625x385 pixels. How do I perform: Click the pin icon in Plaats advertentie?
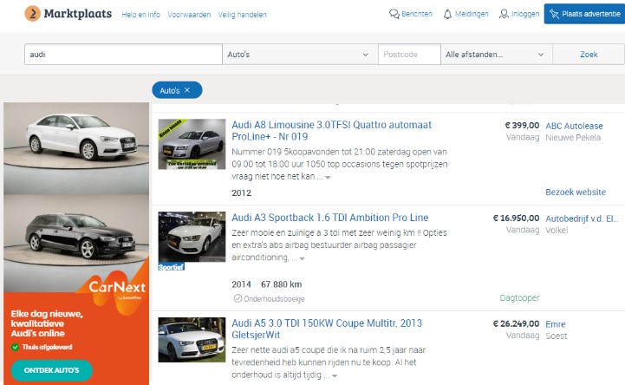(554, 14)
